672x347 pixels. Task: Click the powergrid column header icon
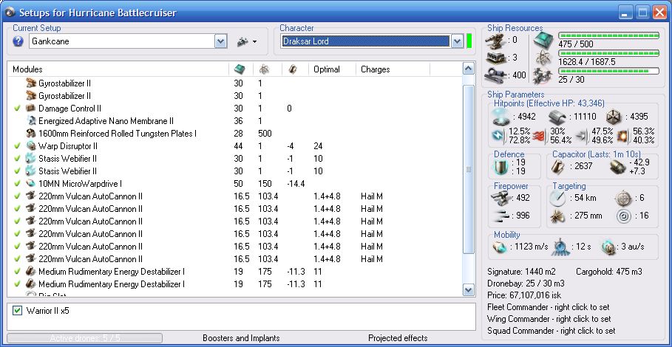(265, 69)
